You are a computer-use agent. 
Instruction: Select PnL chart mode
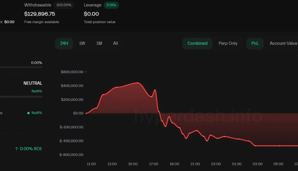point(255,43)
